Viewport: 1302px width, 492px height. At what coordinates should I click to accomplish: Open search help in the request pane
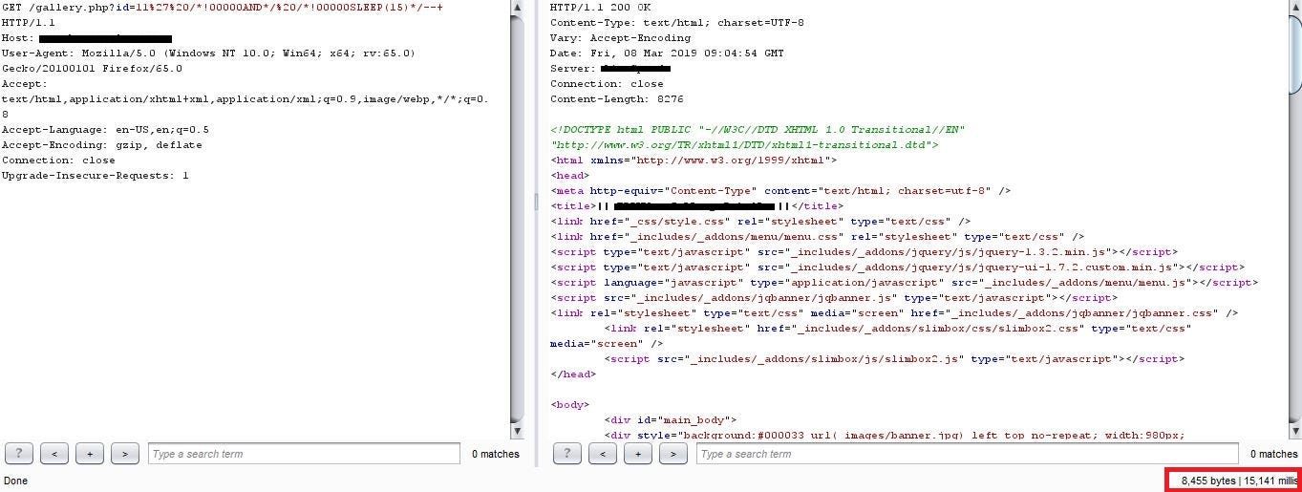19,454
